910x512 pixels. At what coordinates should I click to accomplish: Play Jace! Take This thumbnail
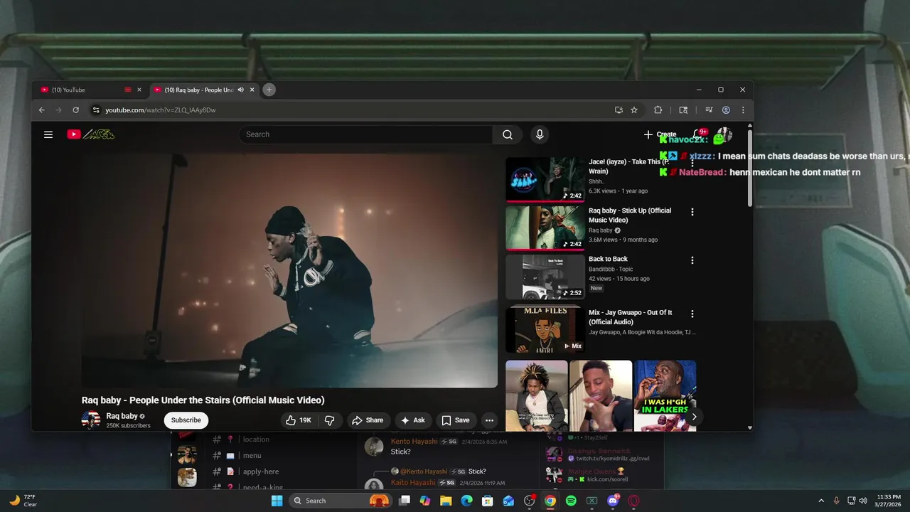(545, 179)
